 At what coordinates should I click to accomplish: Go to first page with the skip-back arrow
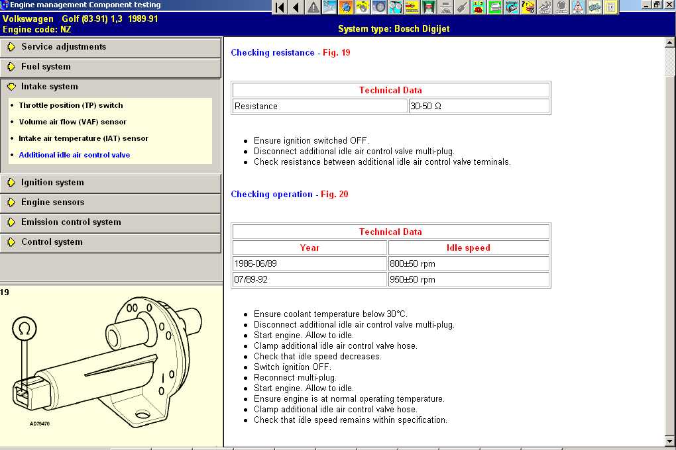point(280,7)
